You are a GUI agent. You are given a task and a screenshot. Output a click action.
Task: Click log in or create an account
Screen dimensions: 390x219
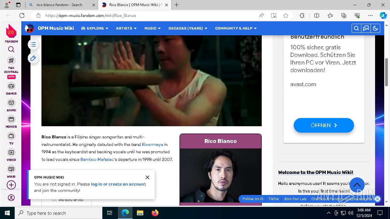119,184
